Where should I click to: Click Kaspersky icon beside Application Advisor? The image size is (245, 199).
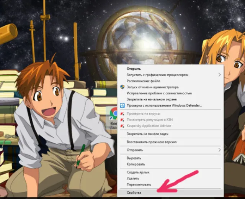click(x=122, y=126)
